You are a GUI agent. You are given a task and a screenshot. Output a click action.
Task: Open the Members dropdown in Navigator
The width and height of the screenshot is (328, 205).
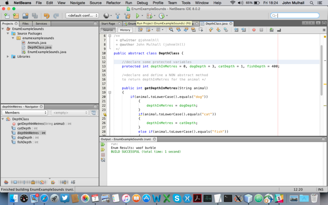point(25,112)
